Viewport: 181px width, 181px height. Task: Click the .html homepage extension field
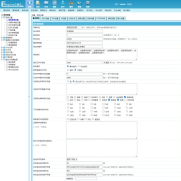[84, 62]
